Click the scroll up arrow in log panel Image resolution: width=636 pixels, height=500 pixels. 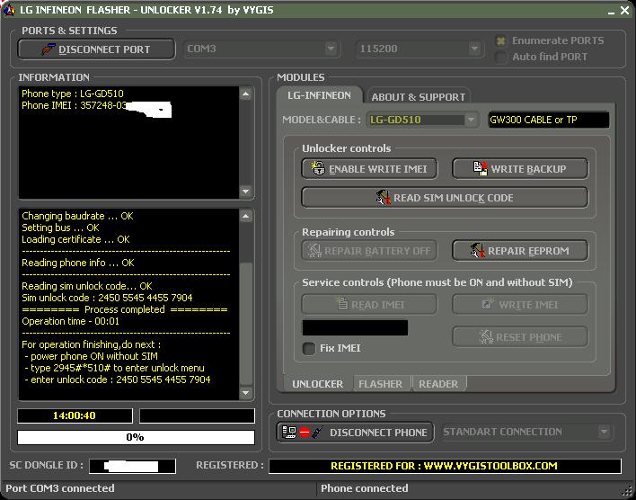pos(245,216)
